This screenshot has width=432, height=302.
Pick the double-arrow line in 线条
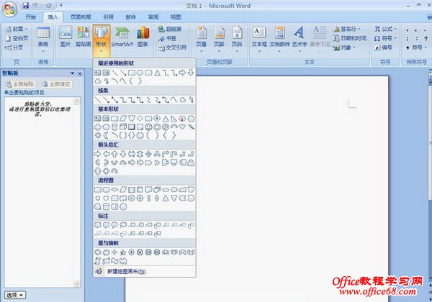pyautogui.click(x=114, y=100)
